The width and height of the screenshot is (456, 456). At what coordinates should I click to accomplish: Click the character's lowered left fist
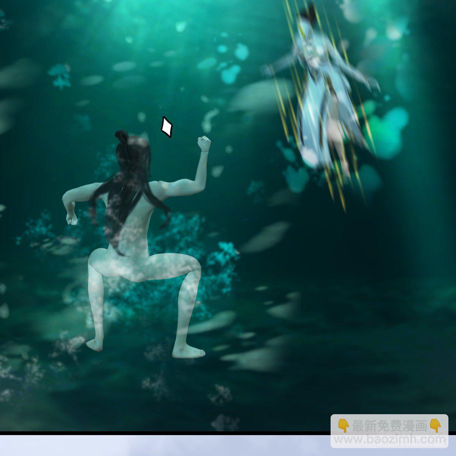tap(71, 218)
